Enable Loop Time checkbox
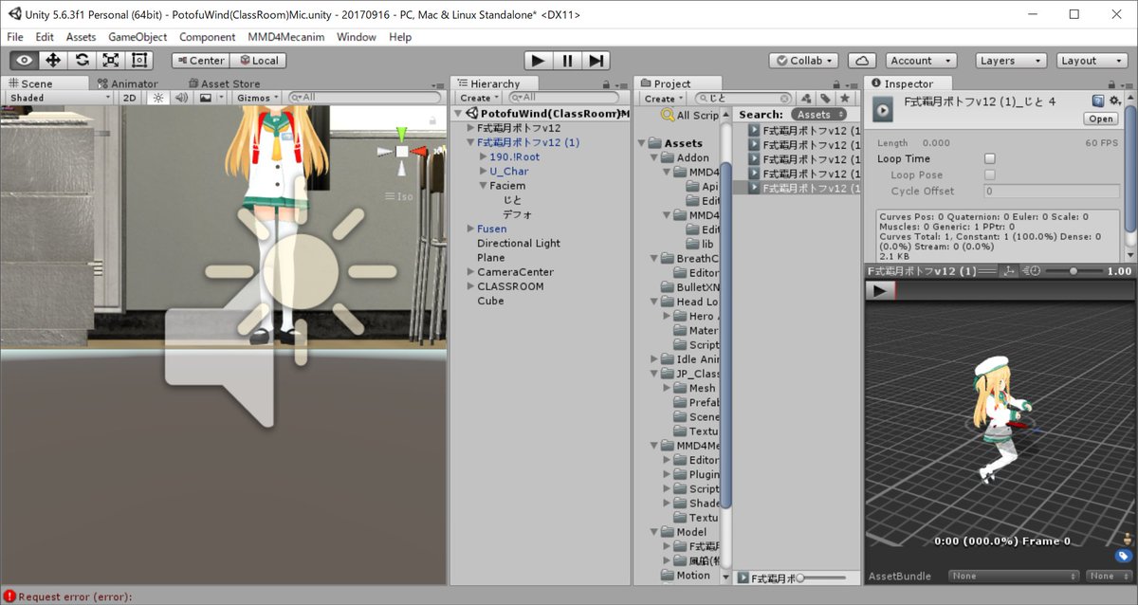Image resolution: width=1138 pixels, height=605 pixels. click(x=990, y=158)
